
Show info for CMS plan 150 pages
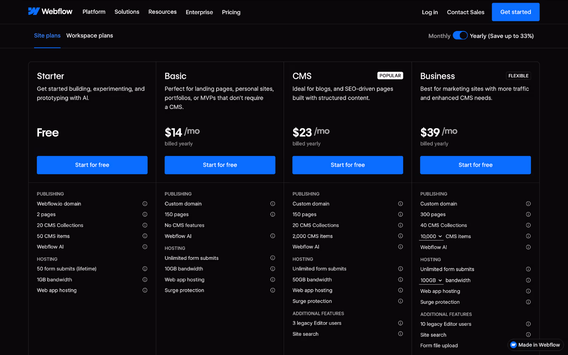(400, 214)
